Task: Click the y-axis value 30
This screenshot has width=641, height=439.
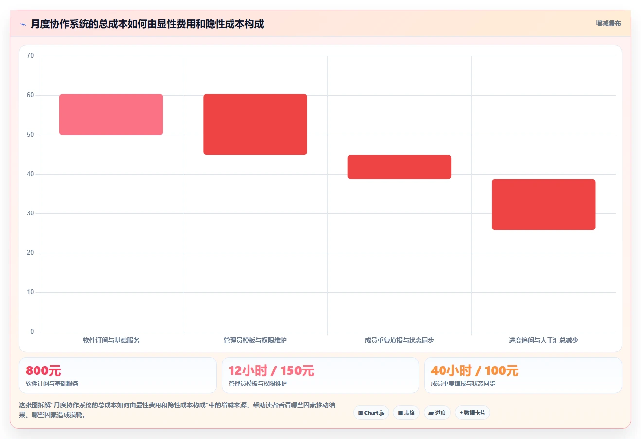Action: click(30, 213)
